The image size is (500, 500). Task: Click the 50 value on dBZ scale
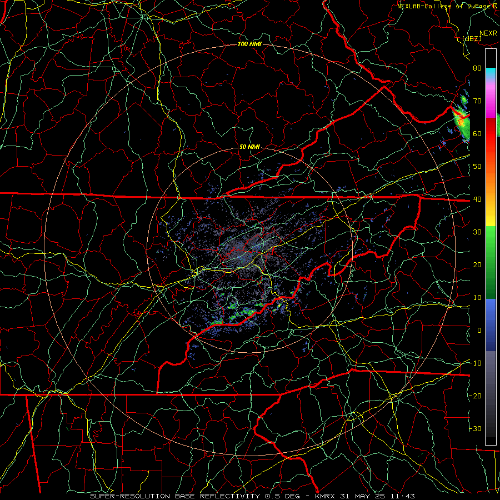tap(477, 167)
